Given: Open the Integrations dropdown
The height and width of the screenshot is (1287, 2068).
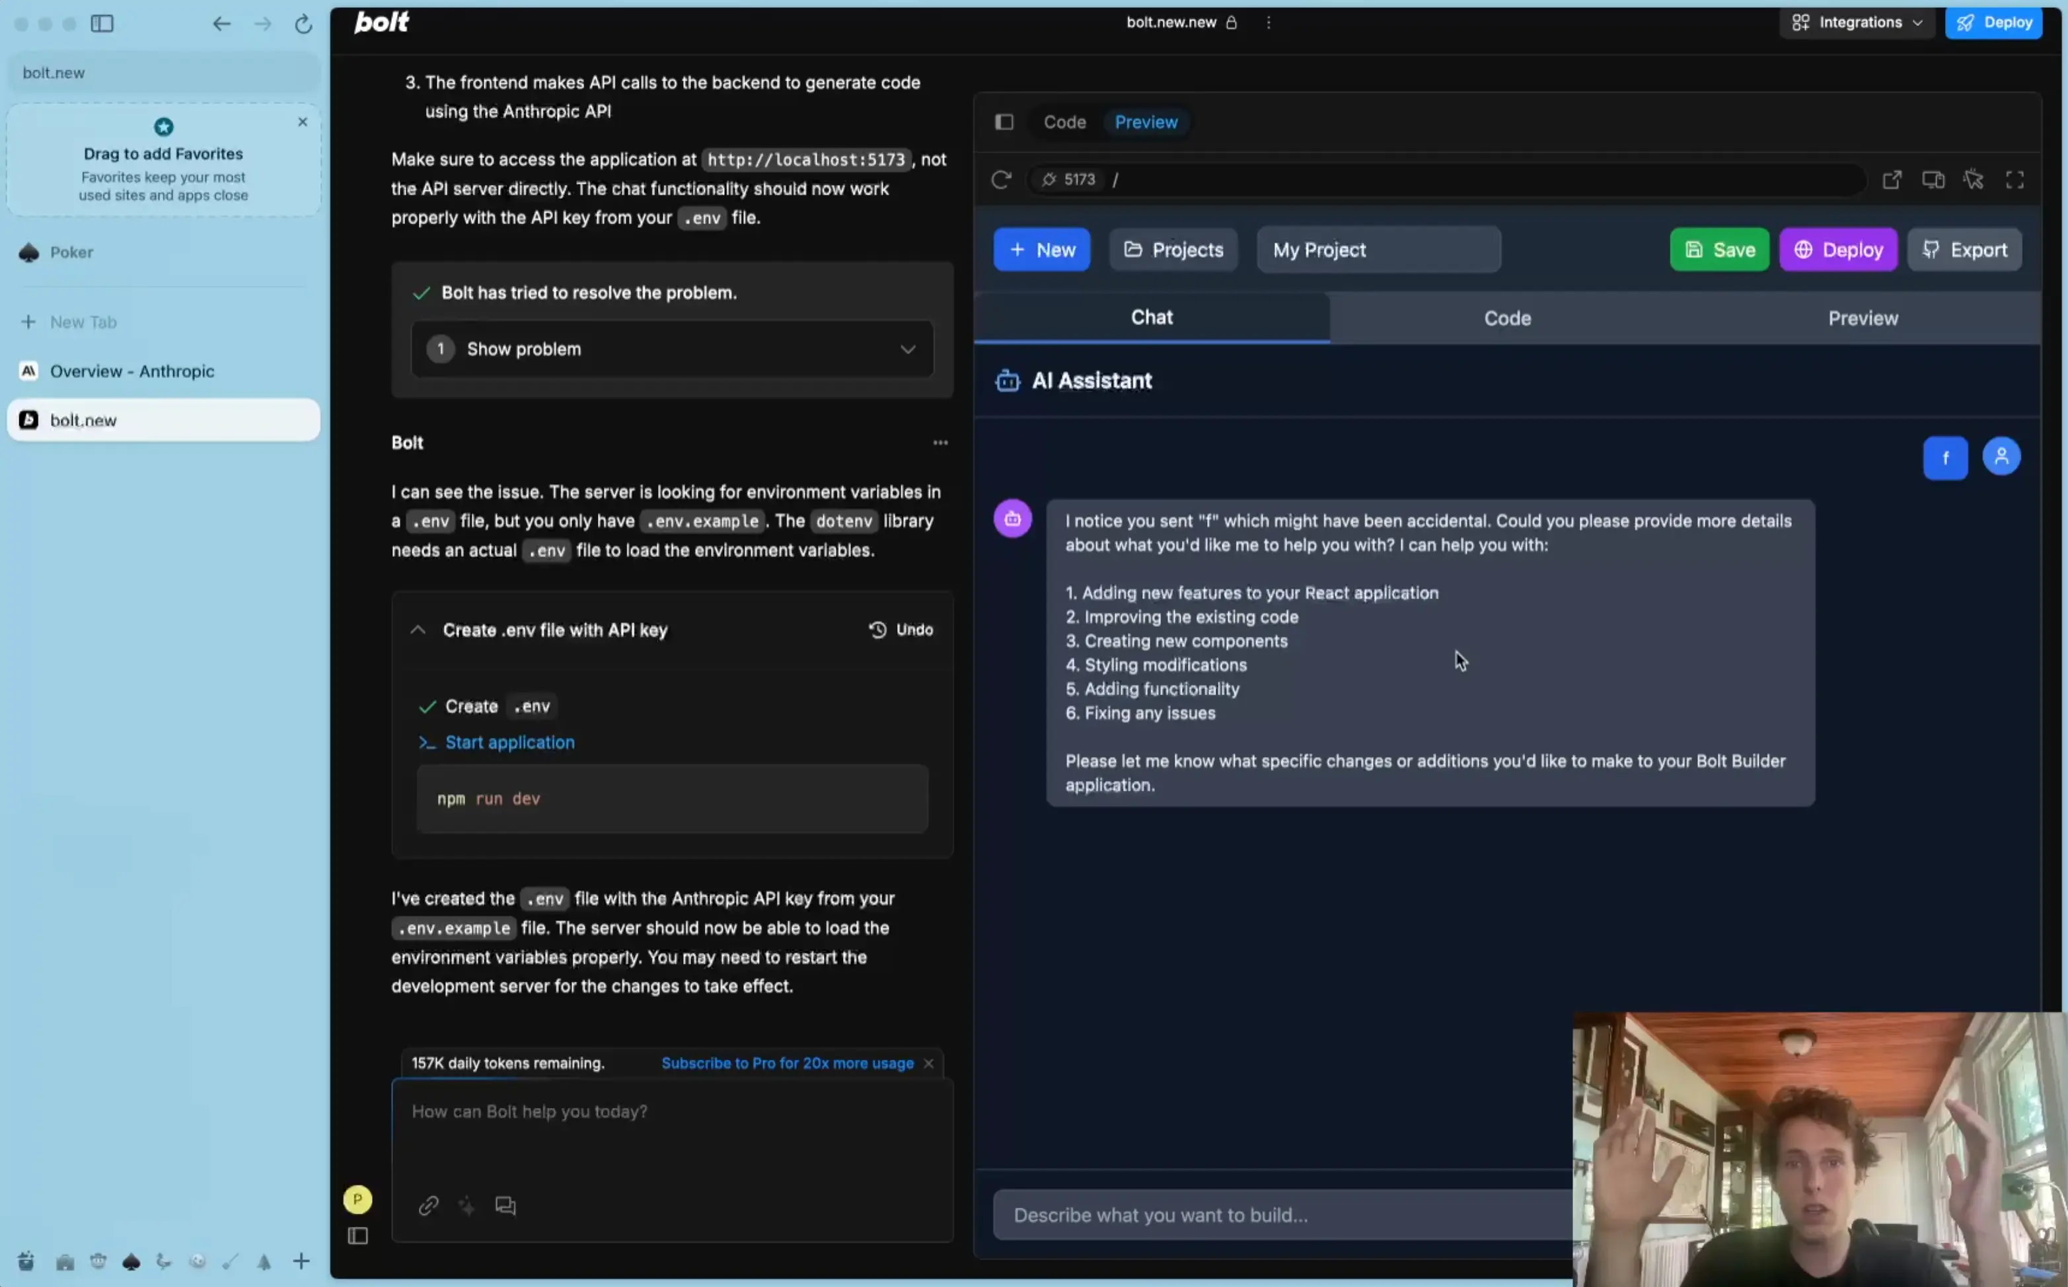Looking at the screenshot, I should [x=1857, y=23].
